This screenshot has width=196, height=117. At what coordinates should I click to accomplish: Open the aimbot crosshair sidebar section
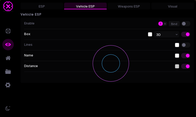[x=8, y=31]
